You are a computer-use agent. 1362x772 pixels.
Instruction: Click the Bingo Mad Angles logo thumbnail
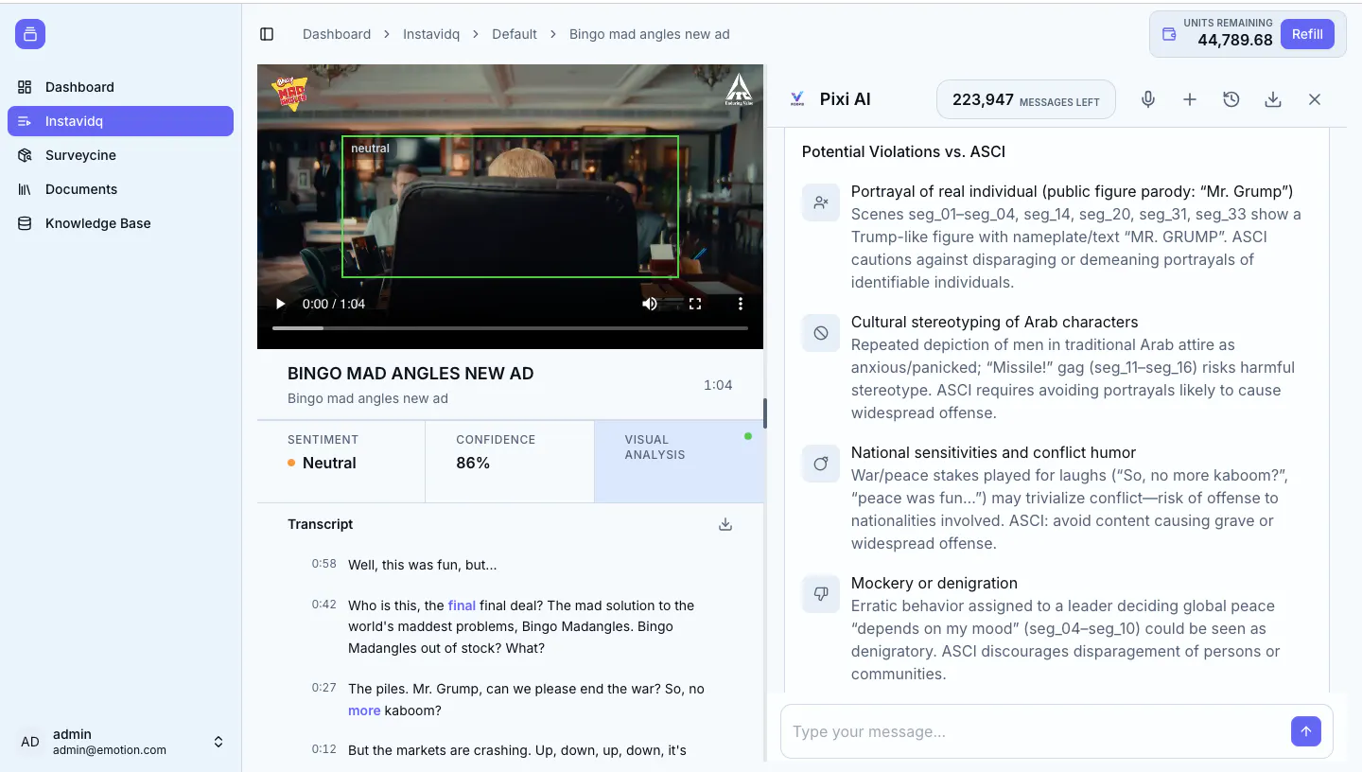click(289, 93)
